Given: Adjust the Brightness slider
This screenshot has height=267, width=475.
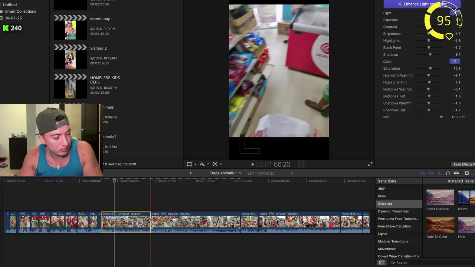Looking at the screenshot, I should pyautogui.click(x=429, y=34).
